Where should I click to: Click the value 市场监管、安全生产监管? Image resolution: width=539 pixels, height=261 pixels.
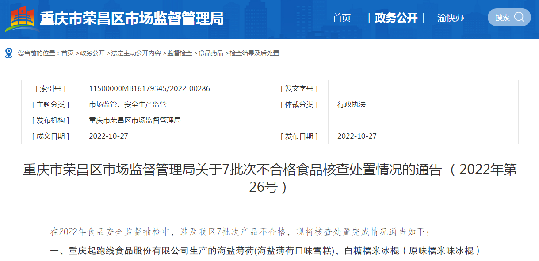(x=128, y=104)
